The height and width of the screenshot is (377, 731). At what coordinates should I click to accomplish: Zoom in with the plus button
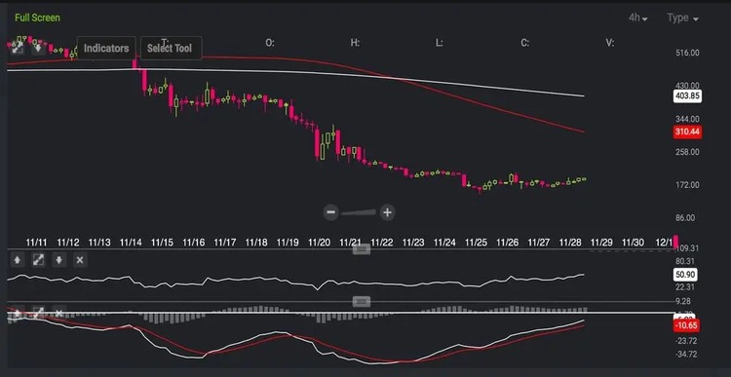pyautogui.click(x=387, y=212)
